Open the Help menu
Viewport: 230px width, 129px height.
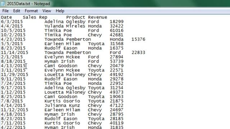[60, 11]
